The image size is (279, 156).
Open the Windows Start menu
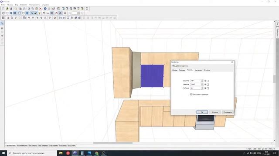pos(3,153)
